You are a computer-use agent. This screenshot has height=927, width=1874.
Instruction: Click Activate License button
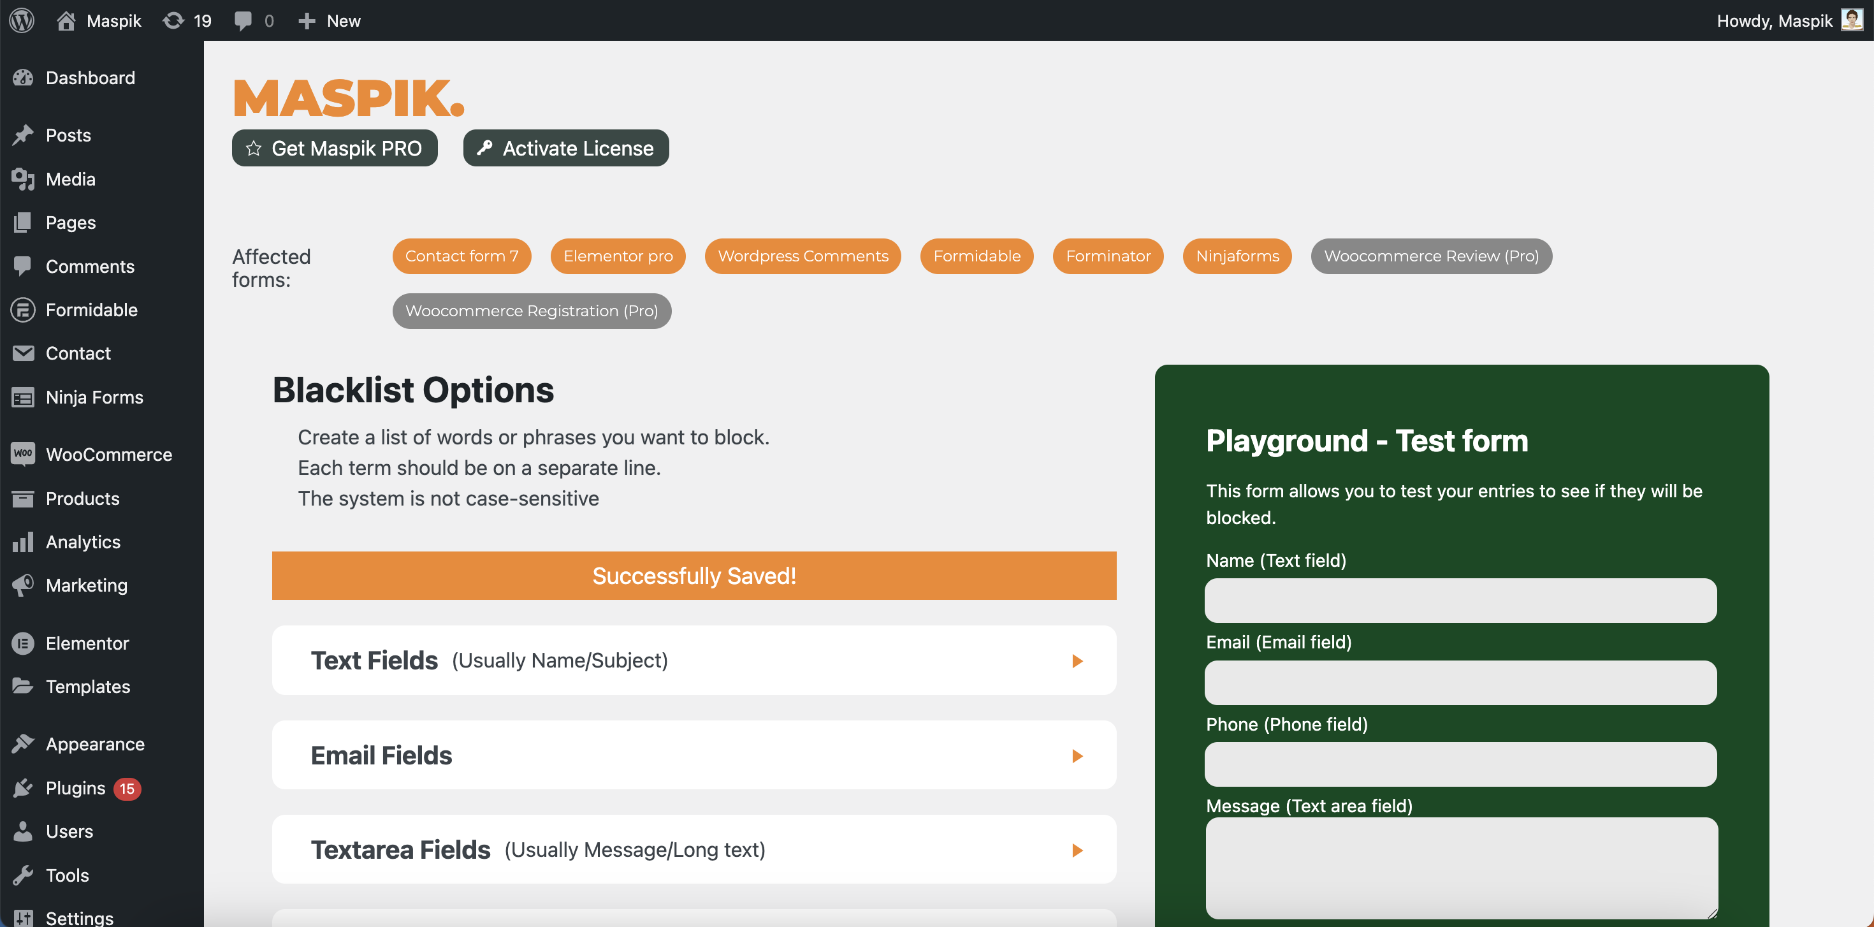pyautogui.click(x=566, y=148)
